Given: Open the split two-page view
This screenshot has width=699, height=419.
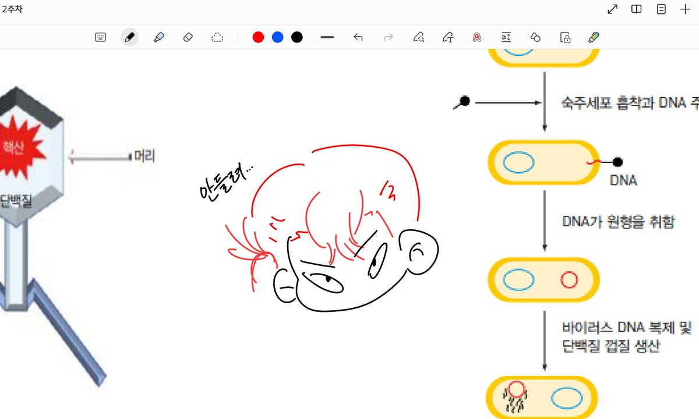Looking at the screenshot, I should click(636, 9).
